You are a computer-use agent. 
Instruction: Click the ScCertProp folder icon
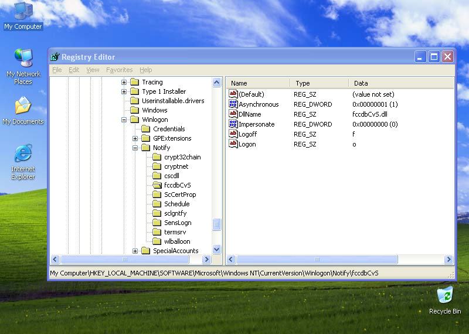157,195
